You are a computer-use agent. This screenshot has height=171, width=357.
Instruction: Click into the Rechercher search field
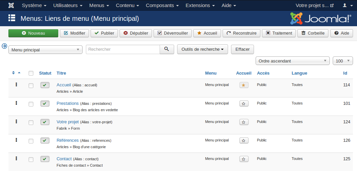[123, 49]
